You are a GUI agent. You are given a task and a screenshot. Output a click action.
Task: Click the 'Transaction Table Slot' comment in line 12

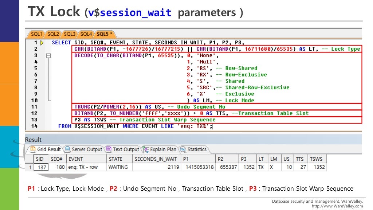click(270, 113)
